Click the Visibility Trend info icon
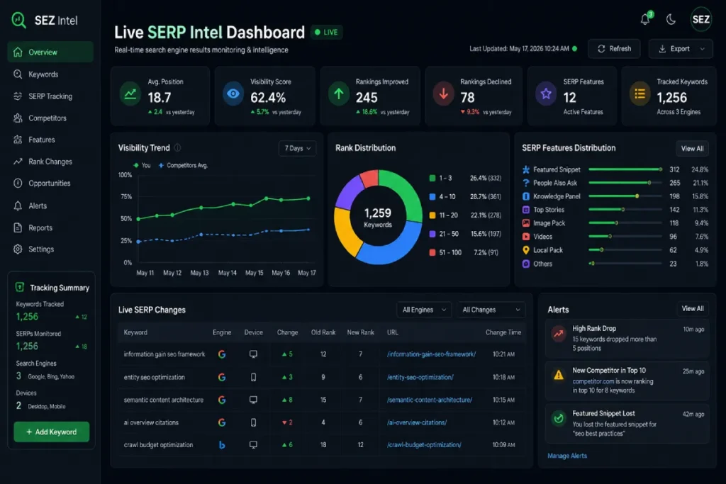Screen dimensions: 726x484 click(x=177, y=147)
